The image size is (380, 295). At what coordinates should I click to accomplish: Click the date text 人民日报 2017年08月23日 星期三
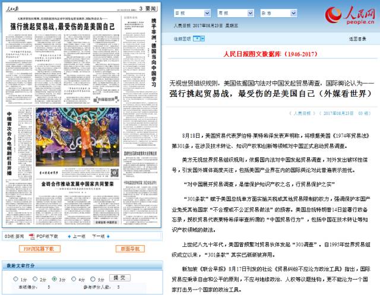pyautogui.click(x=206, y=26)
